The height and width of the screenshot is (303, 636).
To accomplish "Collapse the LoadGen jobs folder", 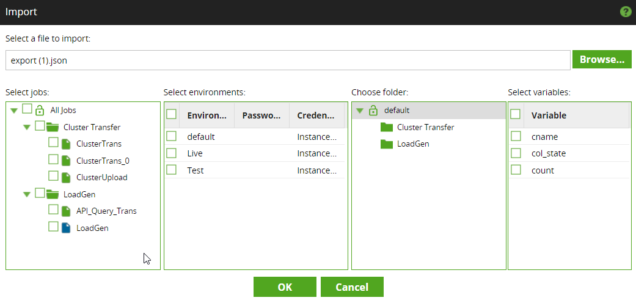I will click(27, 195).
